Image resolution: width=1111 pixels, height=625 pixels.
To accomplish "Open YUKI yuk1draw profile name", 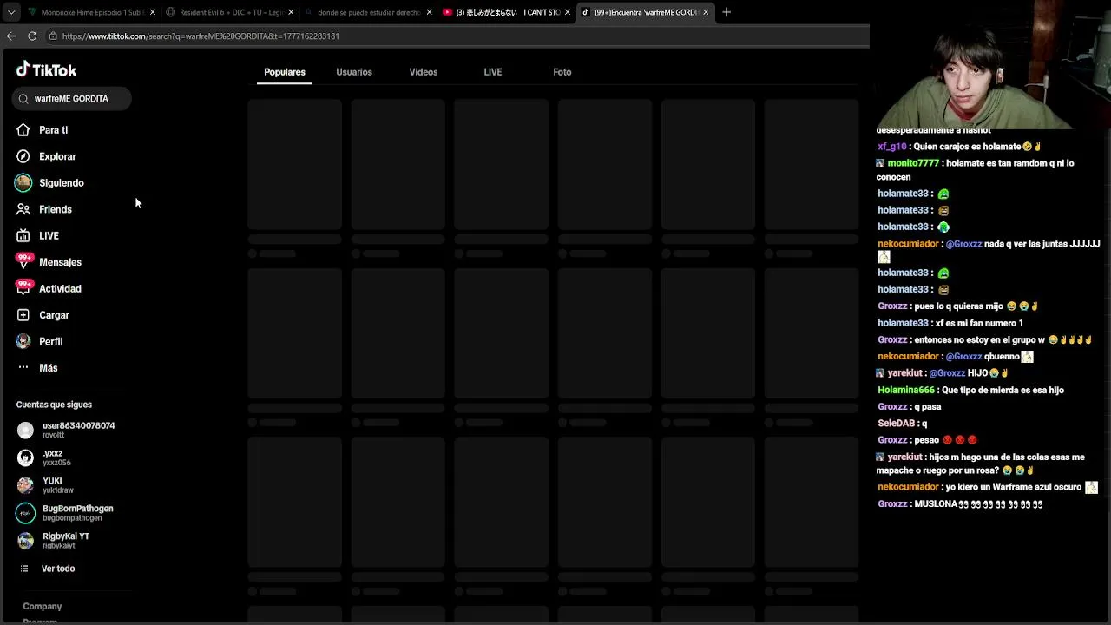I will (x=52, y=481).
